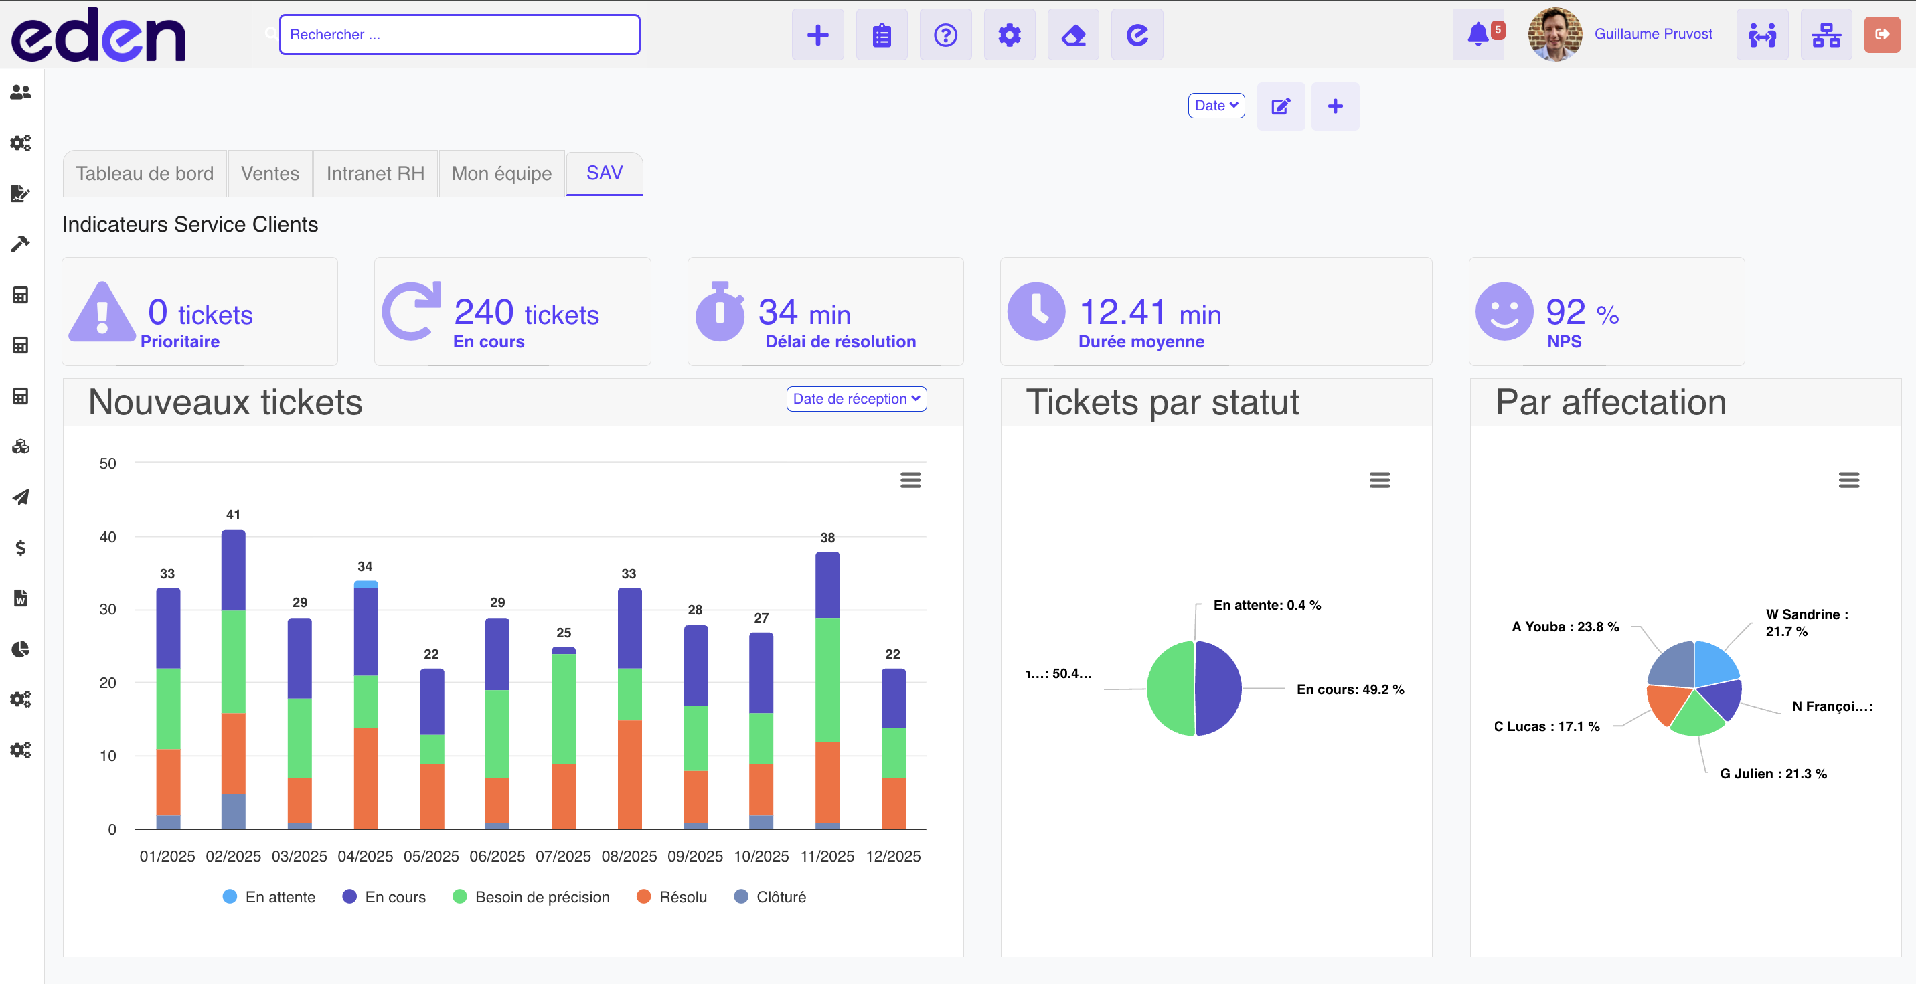Viewport: 1916px width, 984px height.
Task: Click the eraser icon in top toolbar
Action: pyautogui.click(x=1072, y=35)
